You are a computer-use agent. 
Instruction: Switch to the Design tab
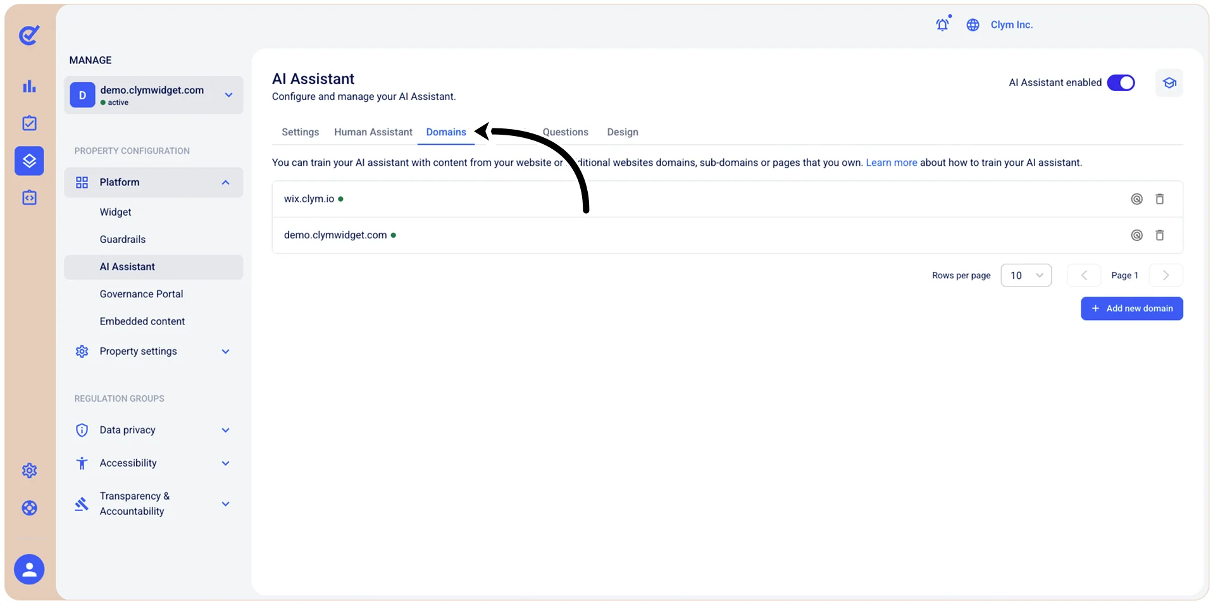point(623,132)
